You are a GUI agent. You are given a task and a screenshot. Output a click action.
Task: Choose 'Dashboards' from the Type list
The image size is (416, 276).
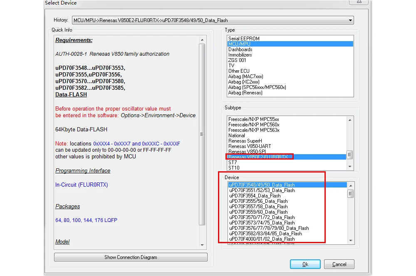point(290,49)
